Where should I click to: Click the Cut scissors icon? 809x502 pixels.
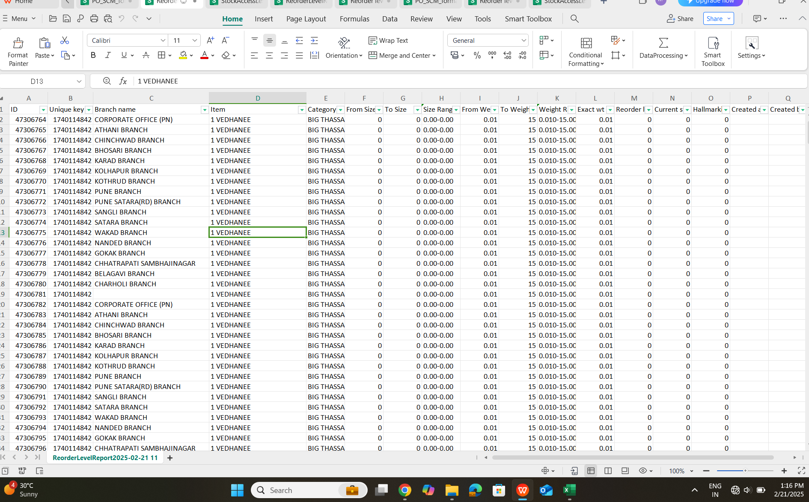point(65,40)
